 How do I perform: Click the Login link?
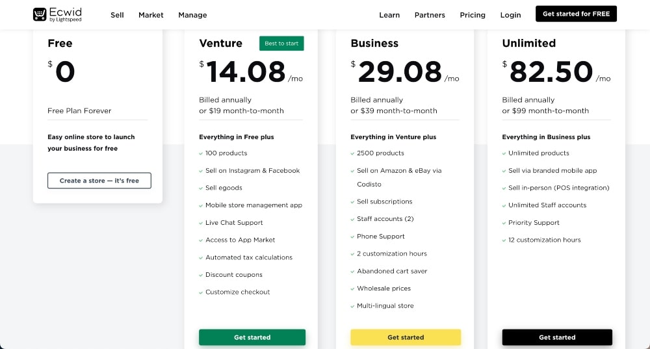[510, 15]
